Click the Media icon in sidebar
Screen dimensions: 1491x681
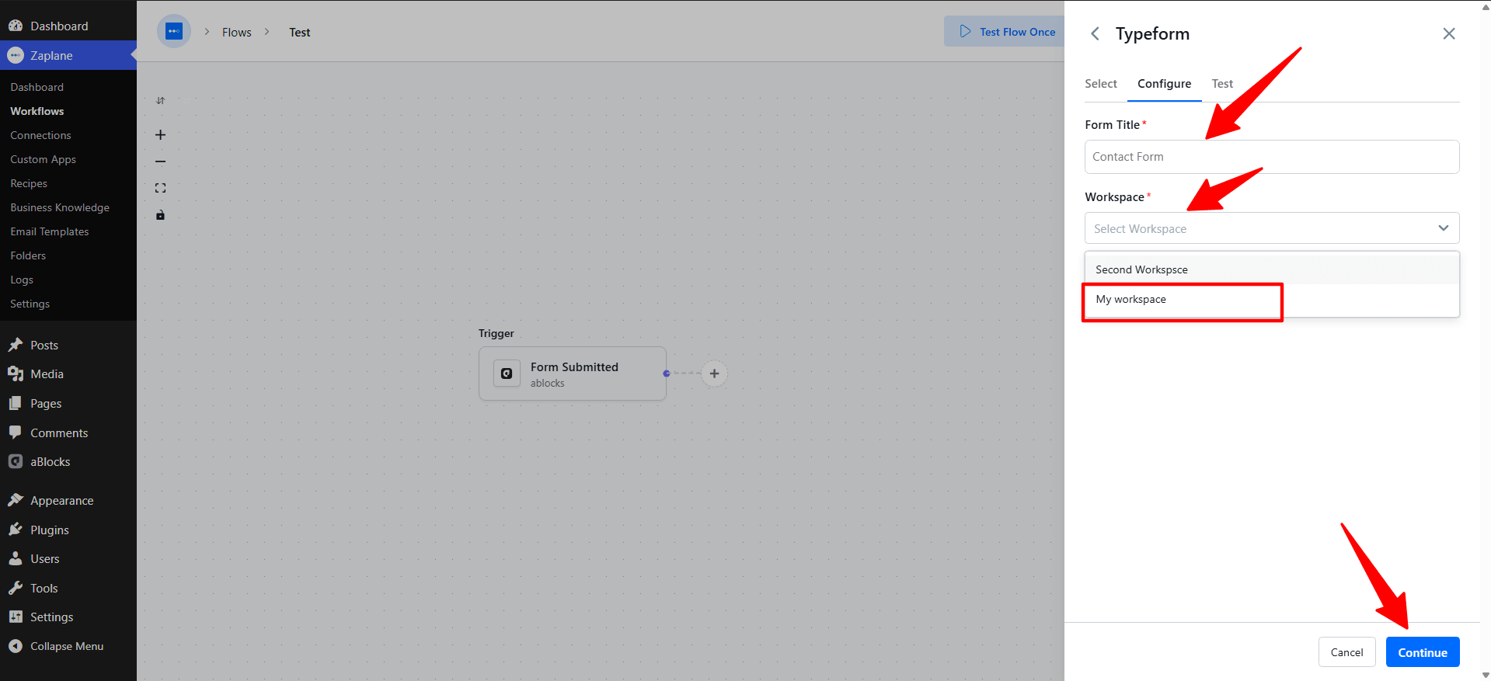16,374
